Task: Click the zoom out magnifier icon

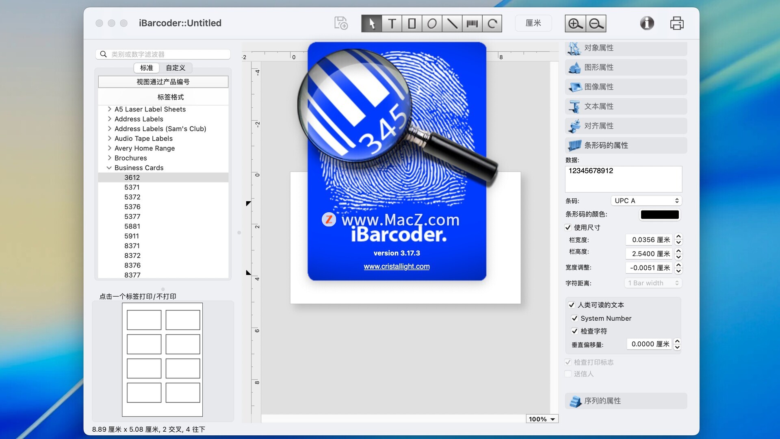Action: pos(596,24)
